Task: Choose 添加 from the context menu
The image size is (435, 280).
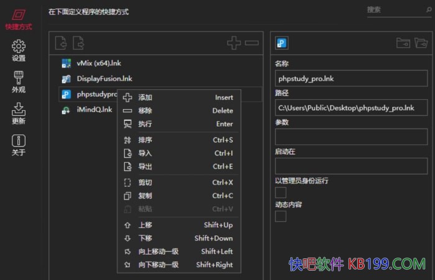Action: (145, 97)
